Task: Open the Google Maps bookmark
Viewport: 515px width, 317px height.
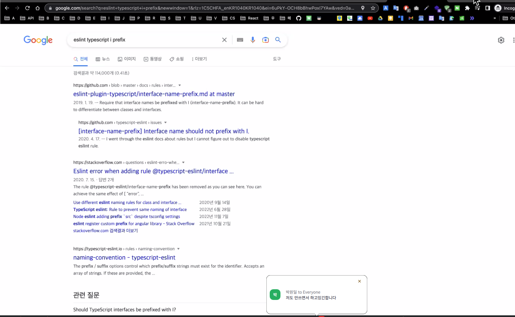Action: (x=339, y=18)
